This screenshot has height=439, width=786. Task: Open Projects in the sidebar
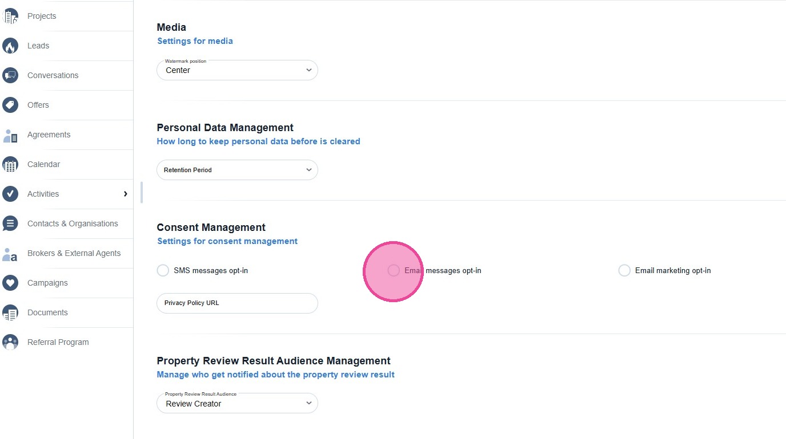42,16
